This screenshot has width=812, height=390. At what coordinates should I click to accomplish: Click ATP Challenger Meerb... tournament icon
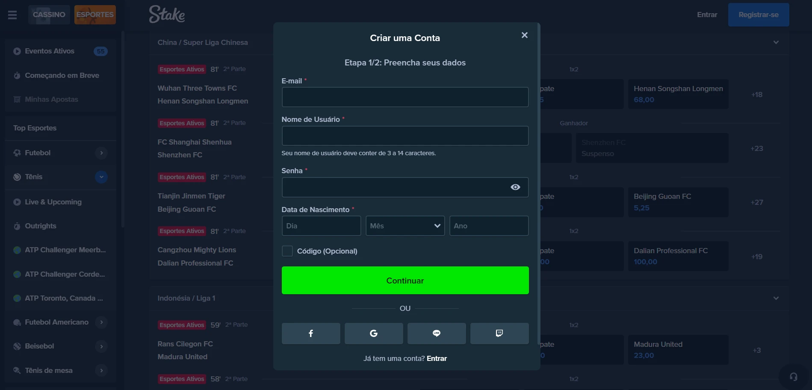click(17, 250)
